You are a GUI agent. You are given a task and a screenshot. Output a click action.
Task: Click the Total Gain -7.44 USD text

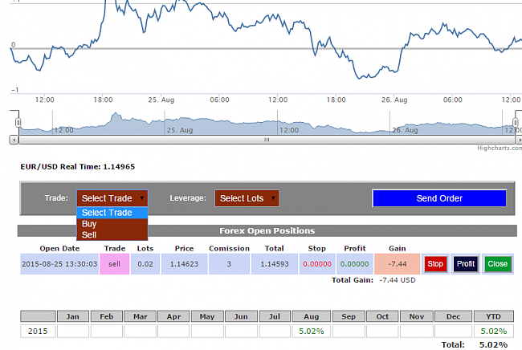[373, 280]
